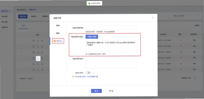Tick the select-all checkbox in table header
Screen dimensions: 204x99
(x=20, y=35)
